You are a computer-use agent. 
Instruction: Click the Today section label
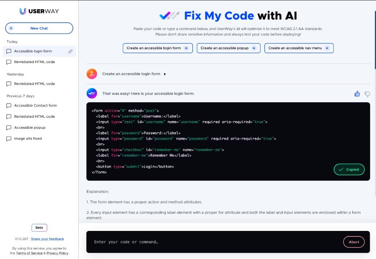click(x=12, y=42)
